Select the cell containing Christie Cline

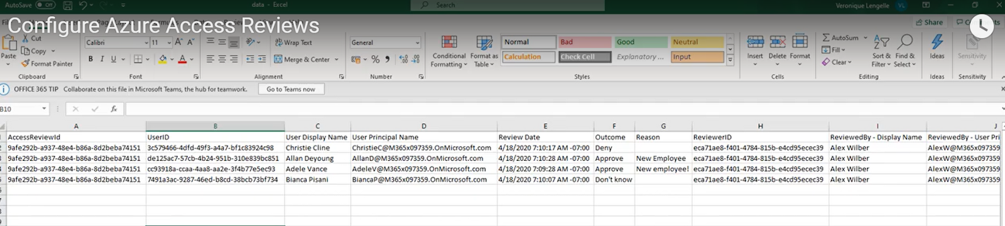point(317,148)
